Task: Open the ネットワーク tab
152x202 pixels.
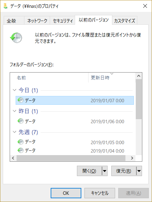Action: (x=37, y=20)
